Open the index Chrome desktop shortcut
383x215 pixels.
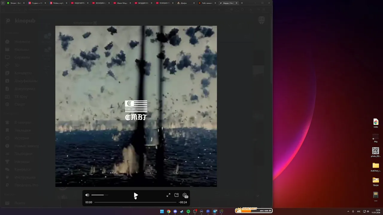[x=376, y=123]
